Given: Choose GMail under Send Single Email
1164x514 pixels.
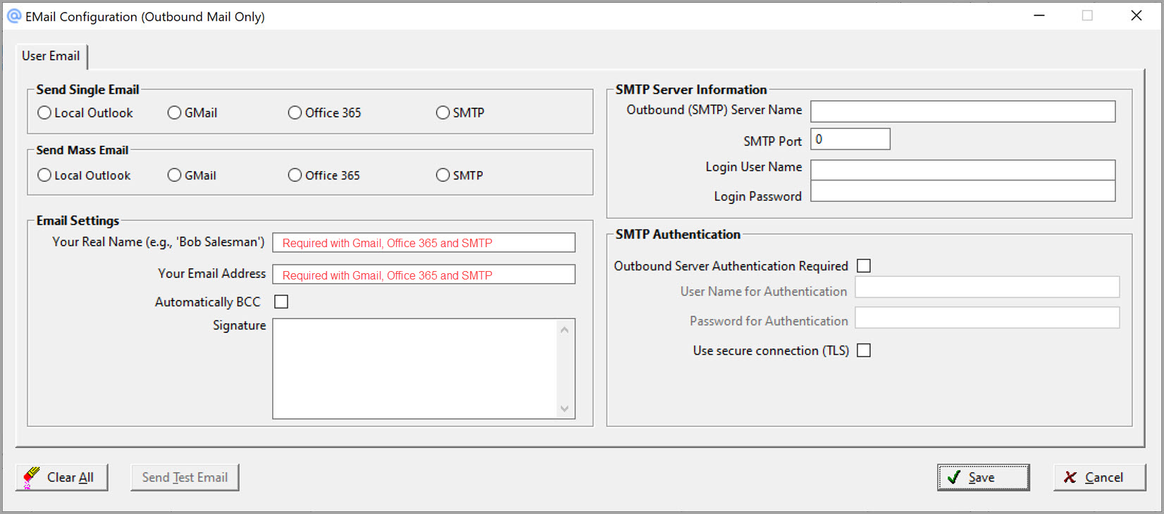Looking at the screenshot, I should 175,113.
